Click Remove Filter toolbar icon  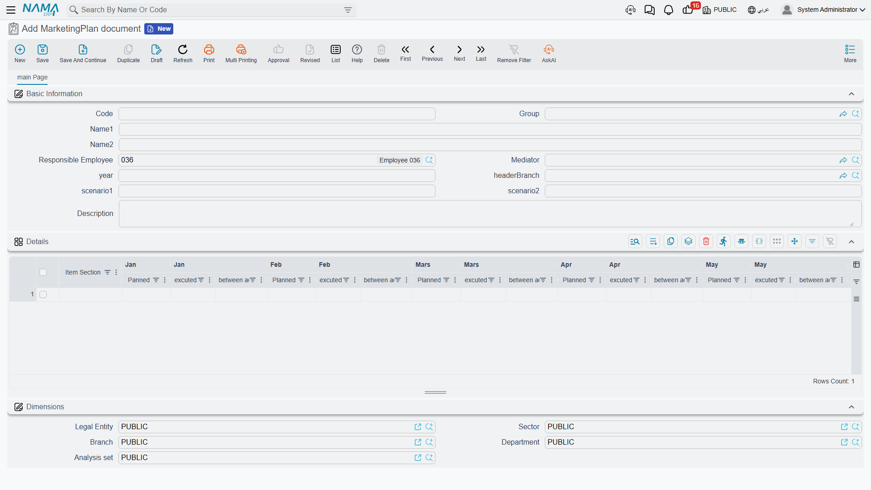514,49
